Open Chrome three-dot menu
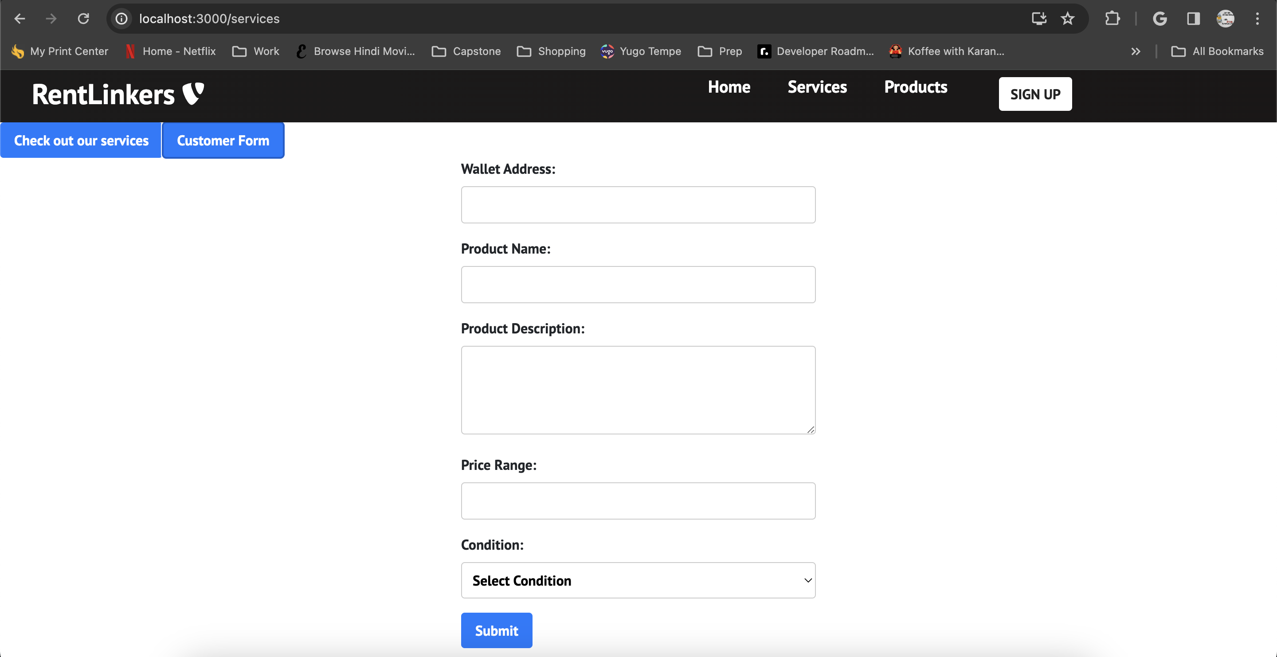 (x=1257, y=19)
